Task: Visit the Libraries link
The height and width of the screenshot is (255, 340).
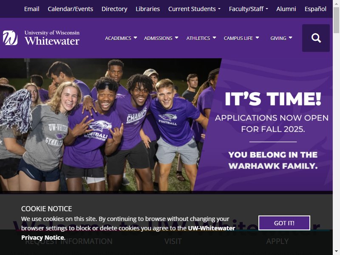Action: click(147, 9)
